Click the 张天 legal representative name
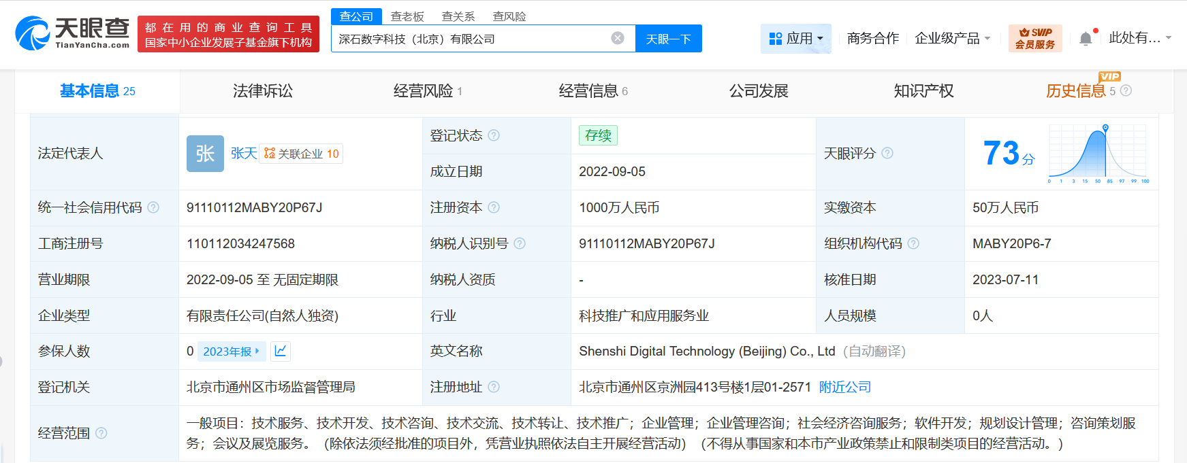This screenshot has width=1187, height=463. point(244,154)
